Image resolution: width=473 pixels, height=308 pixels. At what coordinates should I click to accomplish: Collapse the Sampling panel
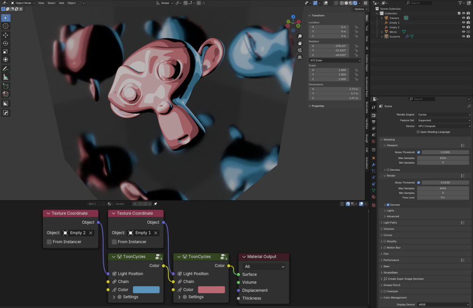(389, 140)
